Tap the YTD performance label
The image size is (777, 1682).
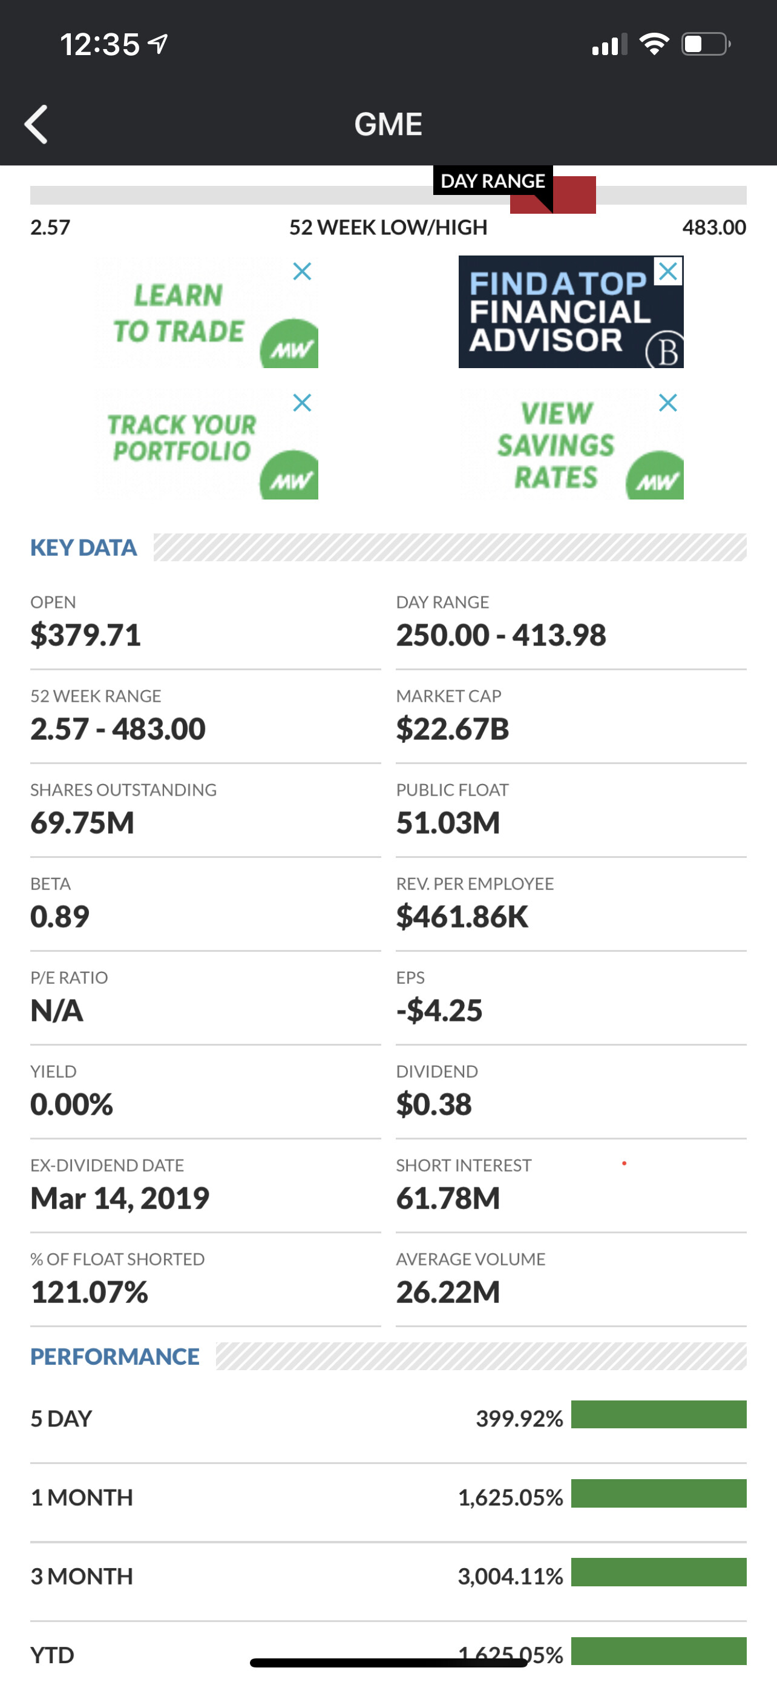[x=52, y=1656]
